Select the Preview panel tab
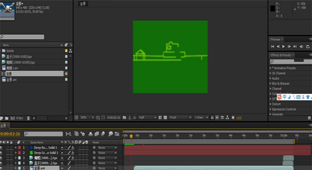Viewport: 312px width, 170px height. pos(276,39)
